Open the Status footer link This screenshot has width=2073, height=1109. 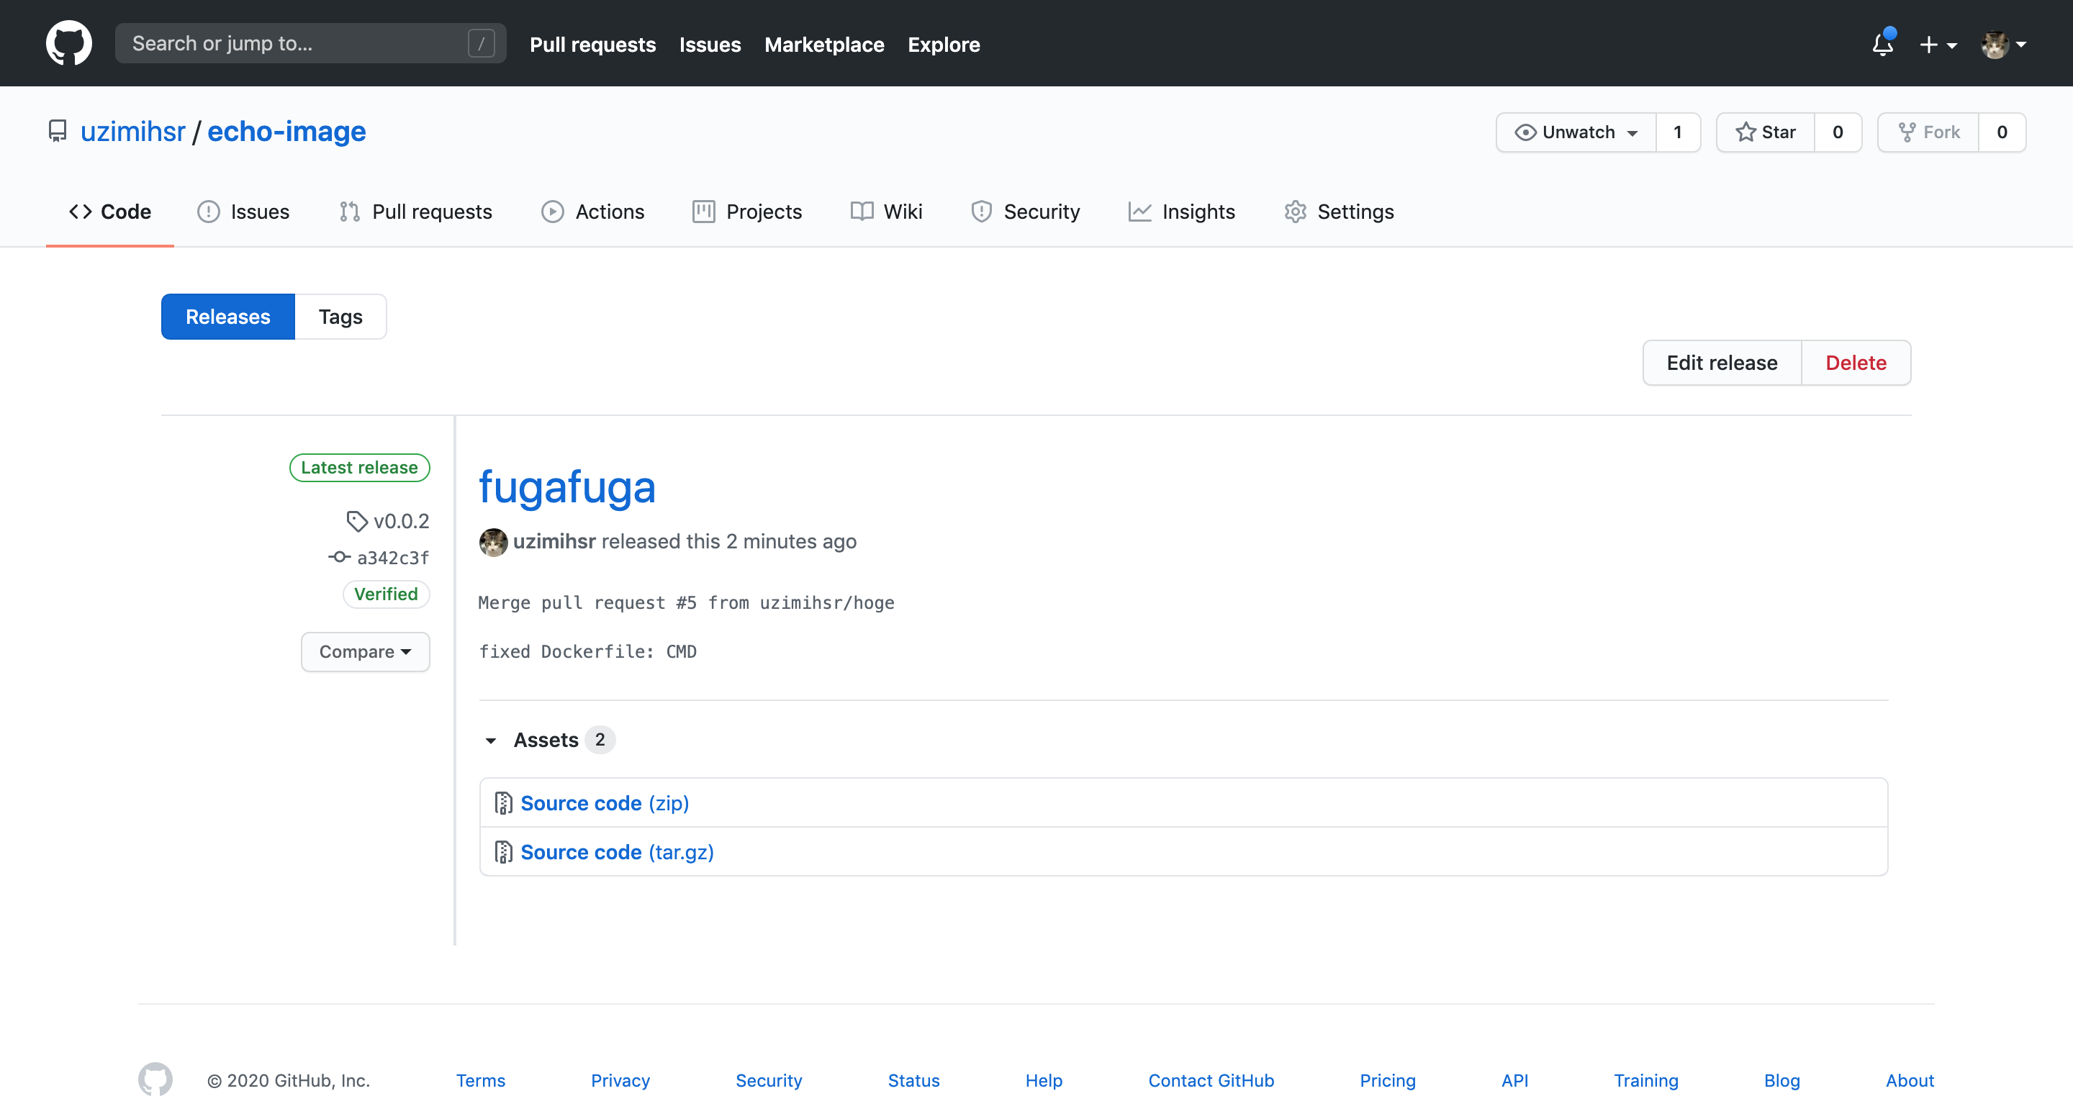click(x=913, y=1081)
